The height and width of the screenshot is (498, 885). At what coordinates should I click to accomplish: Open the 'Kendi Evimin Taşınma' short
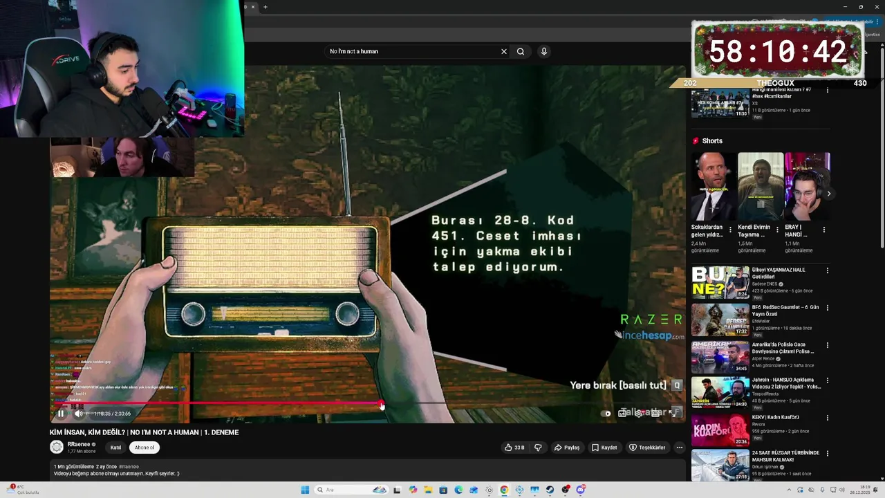tap(761, 186)
